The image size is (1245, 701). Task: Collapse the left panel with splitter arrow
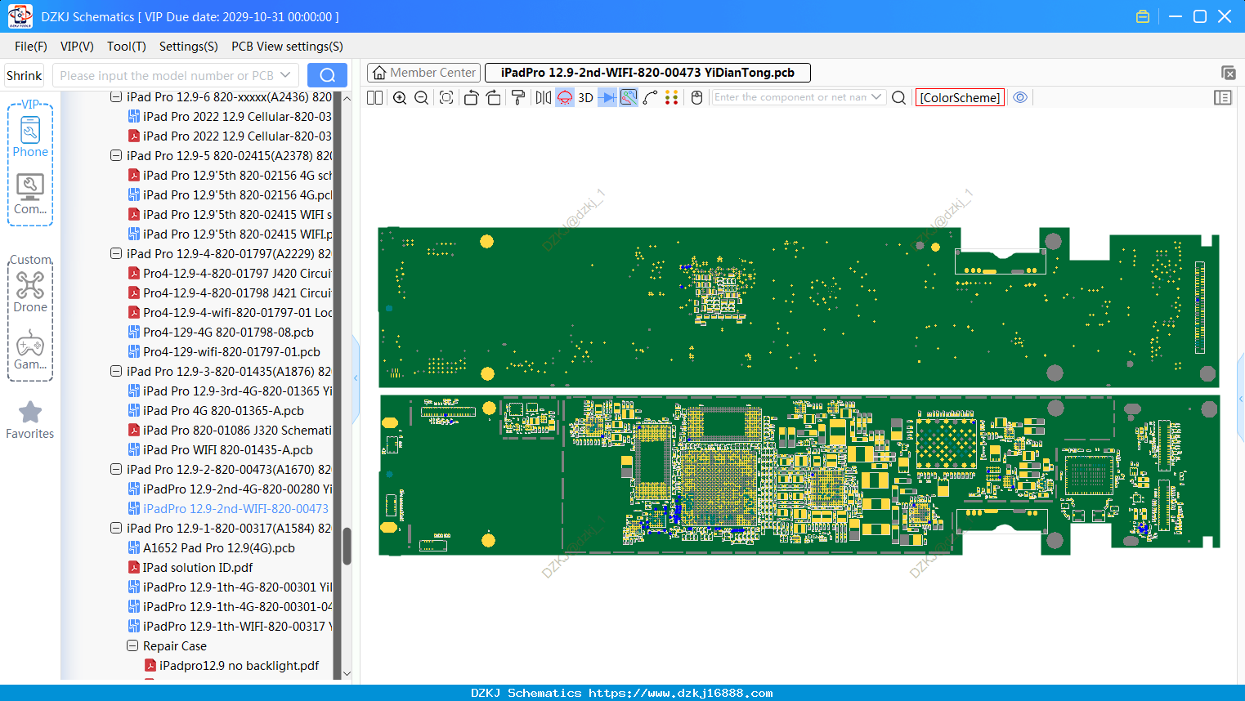[x=356, y=378]
